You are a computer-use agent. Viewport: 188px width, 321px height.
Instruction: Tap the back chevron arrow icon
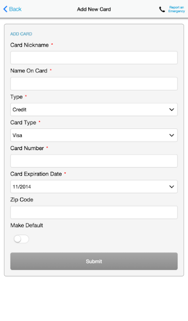click(6, 9)
